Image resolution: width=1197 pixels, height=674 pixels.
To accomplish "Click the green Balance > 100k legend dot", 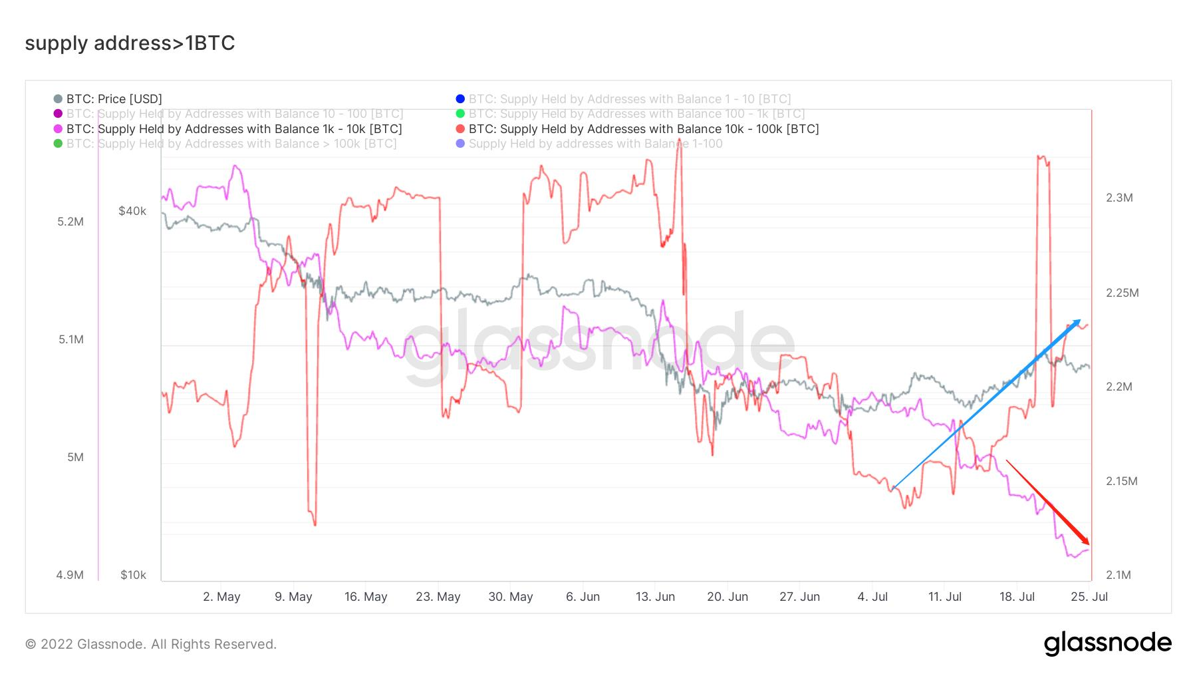I will click(x=58, y=144).
